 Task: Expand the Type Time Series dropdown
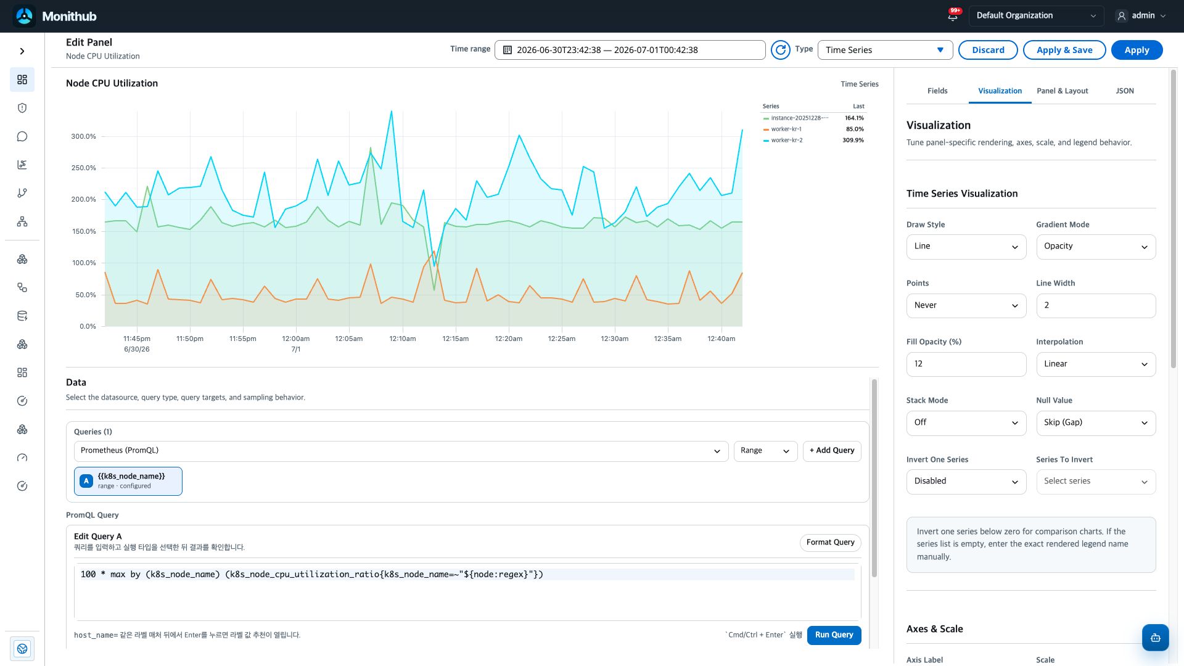point(885,50)
